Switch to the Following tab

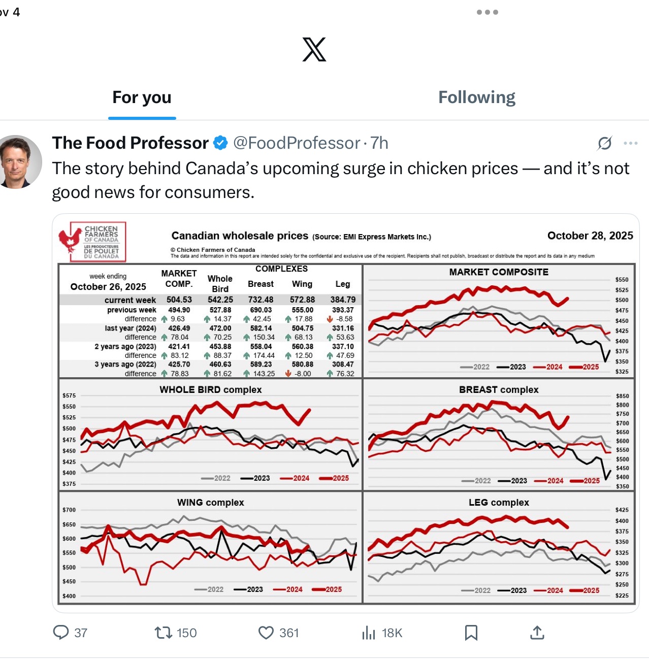pos(476,97)
